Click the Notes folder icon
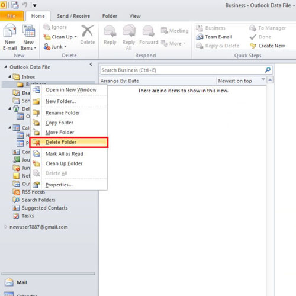The height and width of the screenshot is (296, 296). point(16,176)
